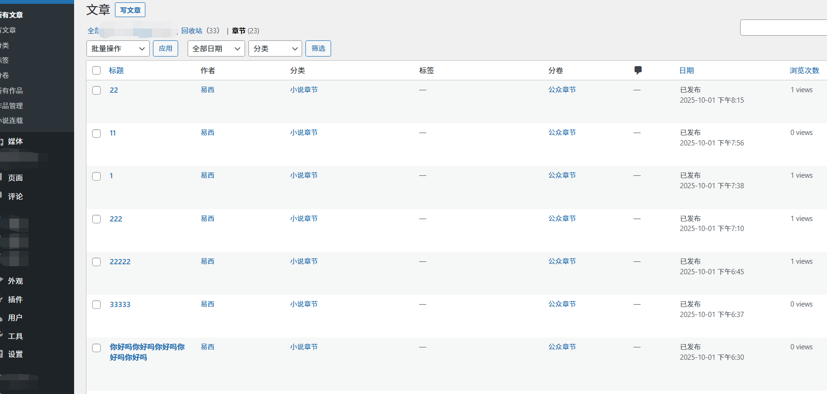Go to 插件 plugins in sidebar
The height and width of the screenshot is (394, 827).
[15, 299]
